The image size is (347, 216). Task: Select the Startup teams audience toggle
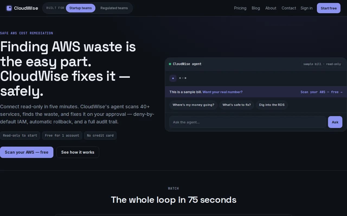pyautogui.click(x=81, y=8)
